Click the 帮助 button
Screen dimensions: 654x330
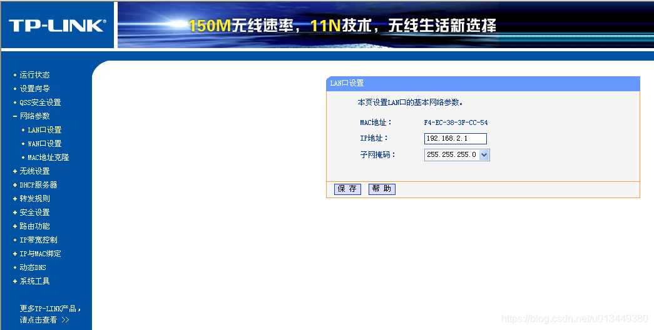pyautogui.click(x=382, y=189)
